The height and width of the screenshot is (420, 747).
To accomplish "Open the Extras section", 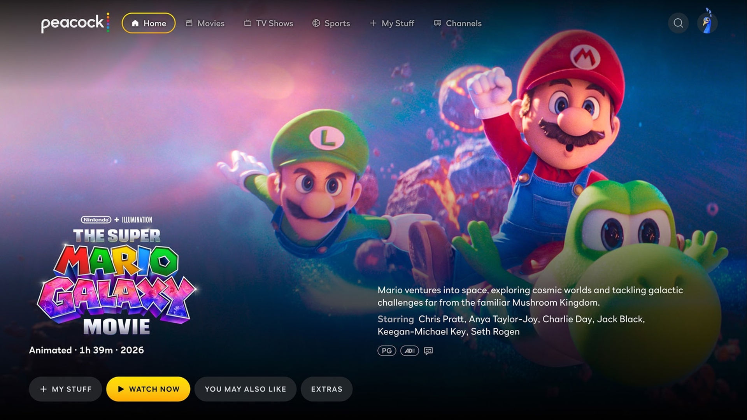I will pyautogui.click(x=327, y=389).
